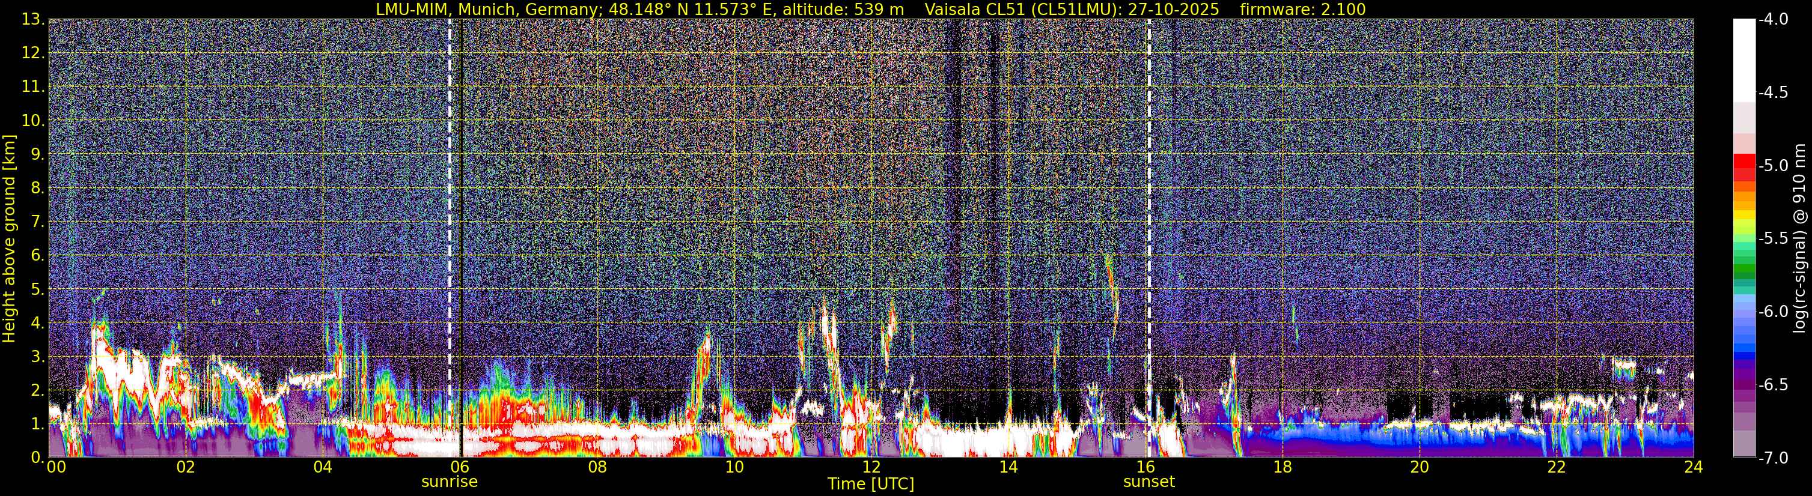
Task: Click the "sunset" label below the axis
Action: click(1149, 482)
